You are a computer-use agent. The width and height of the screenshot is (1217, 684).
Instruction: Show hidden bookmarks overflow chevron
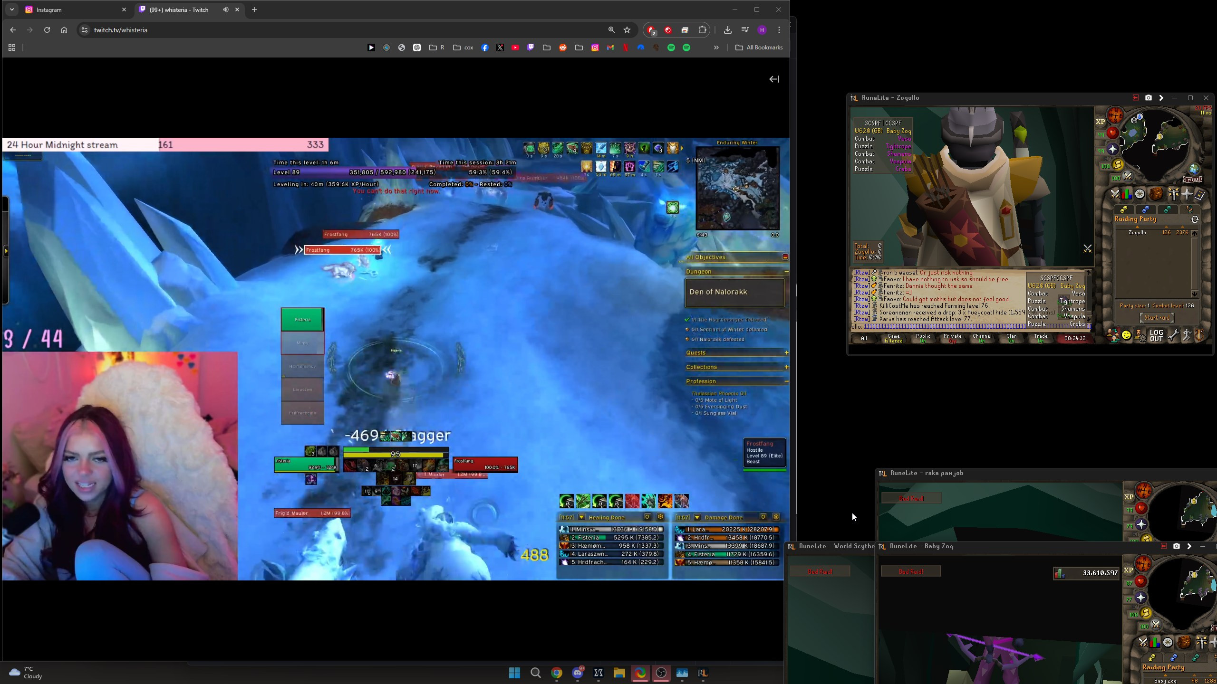coord(716,47)
